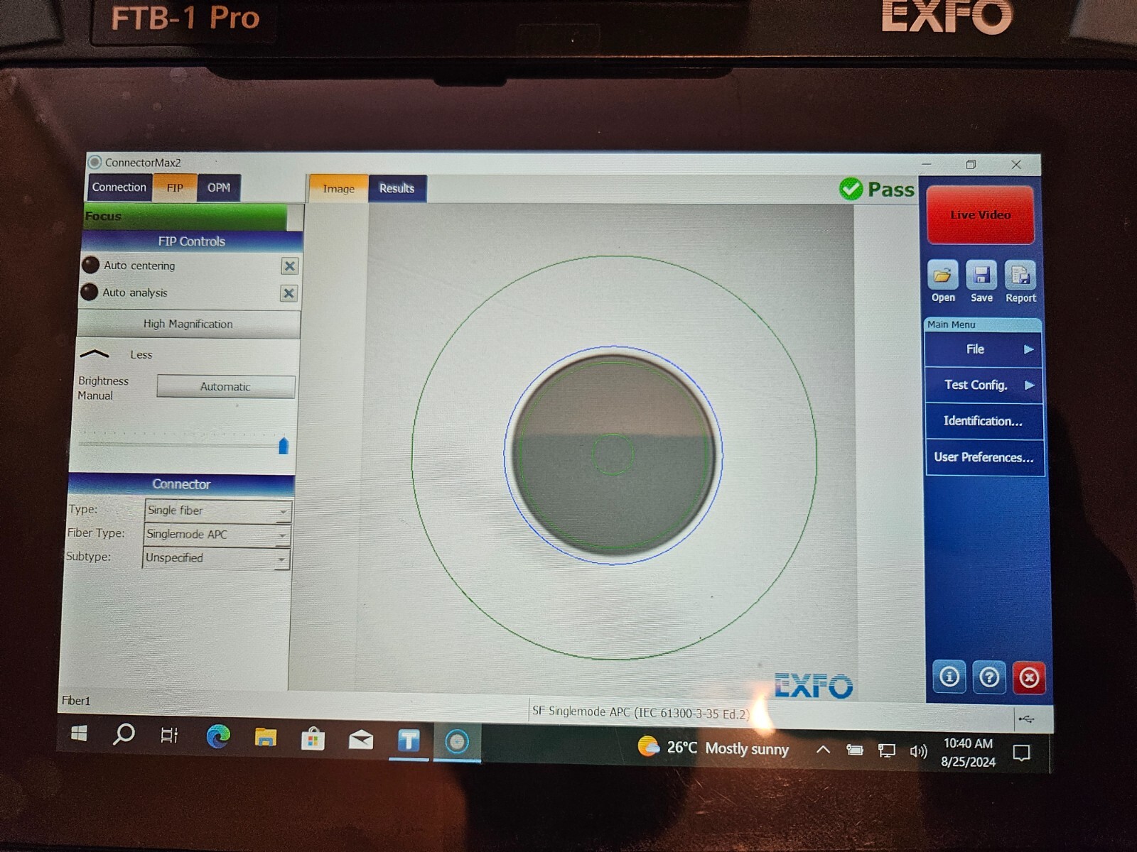Select ConnectorMax2 taskbar icon

457,742
